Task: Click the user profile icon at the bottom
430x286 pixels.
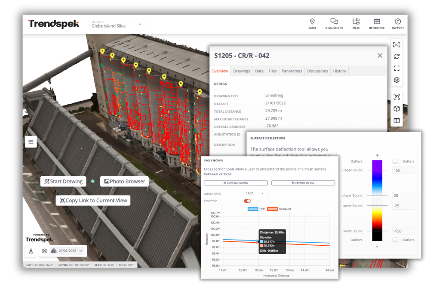Action: [31, 251]
